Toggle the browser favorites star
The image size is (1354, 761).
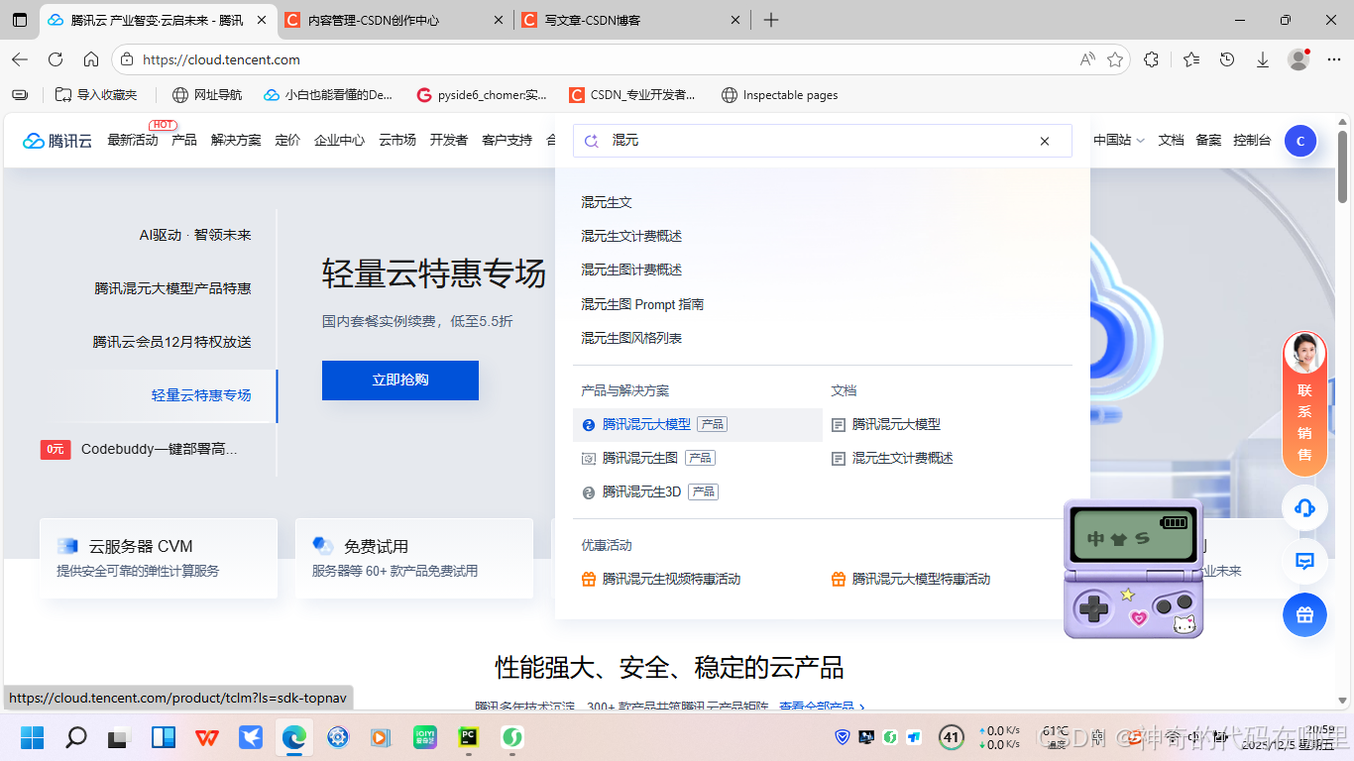point(1117,59)
